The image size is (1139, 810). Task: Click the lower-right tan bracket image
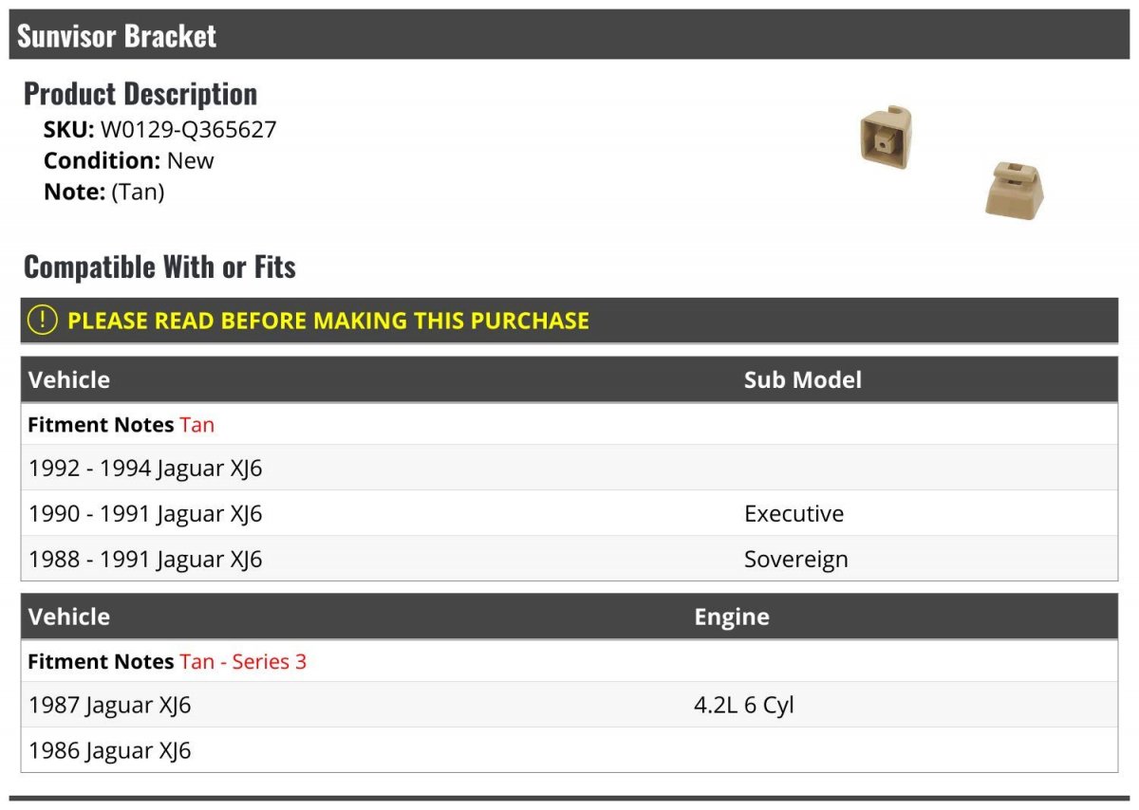(x=1014, y=190)
